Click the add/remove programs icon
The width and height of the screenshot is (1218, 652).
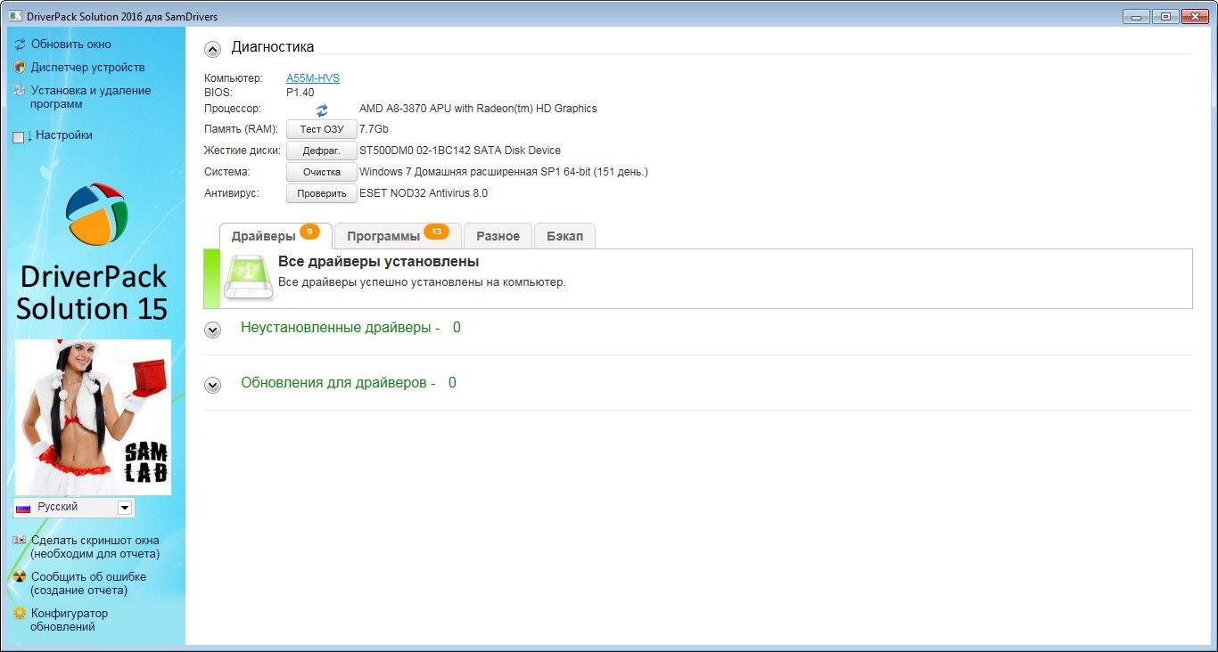point(20,90)
